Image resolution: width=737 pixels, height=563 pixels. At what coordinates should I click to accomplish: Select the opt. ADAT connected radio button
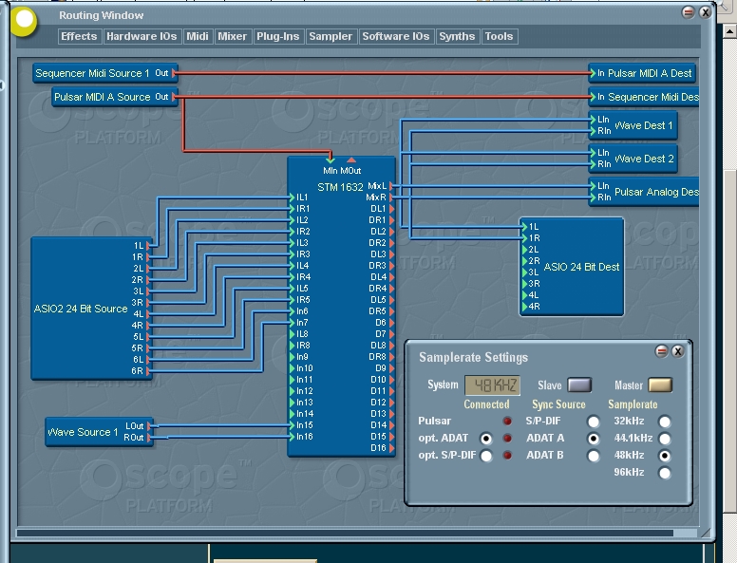coord(486,439)
